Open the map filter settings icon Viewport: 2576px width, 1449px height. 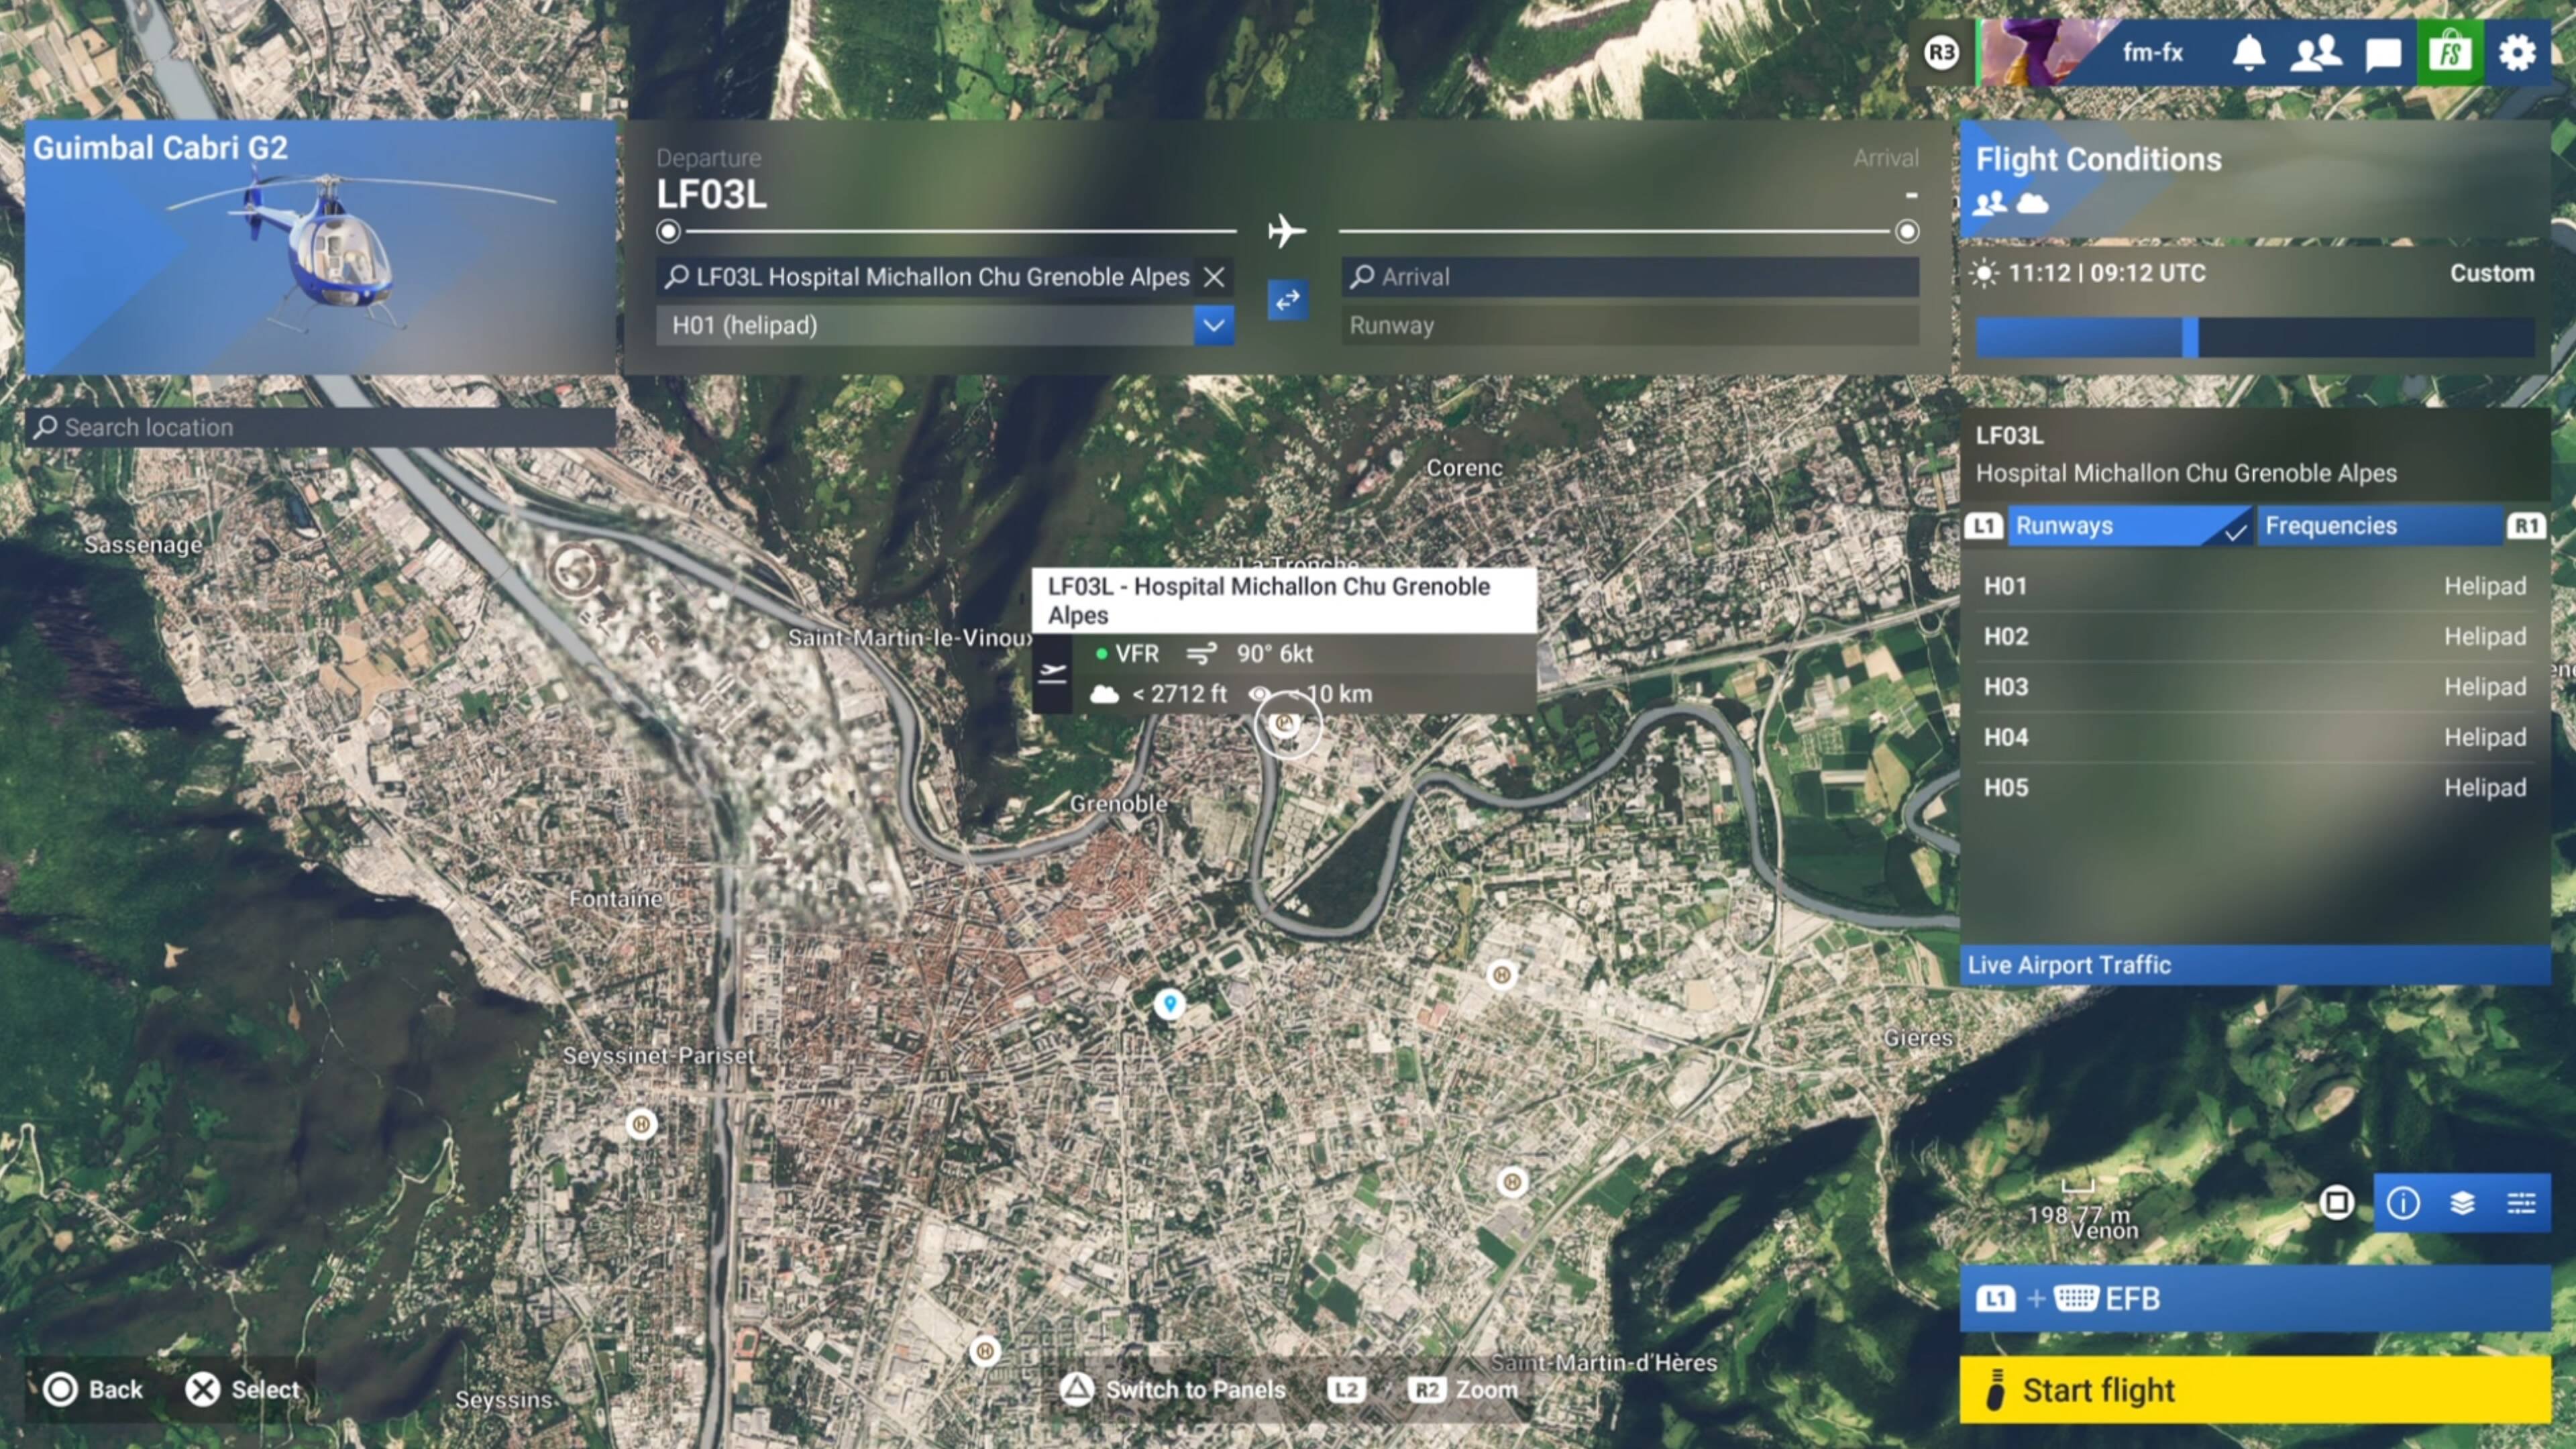click(2521, 1203)
